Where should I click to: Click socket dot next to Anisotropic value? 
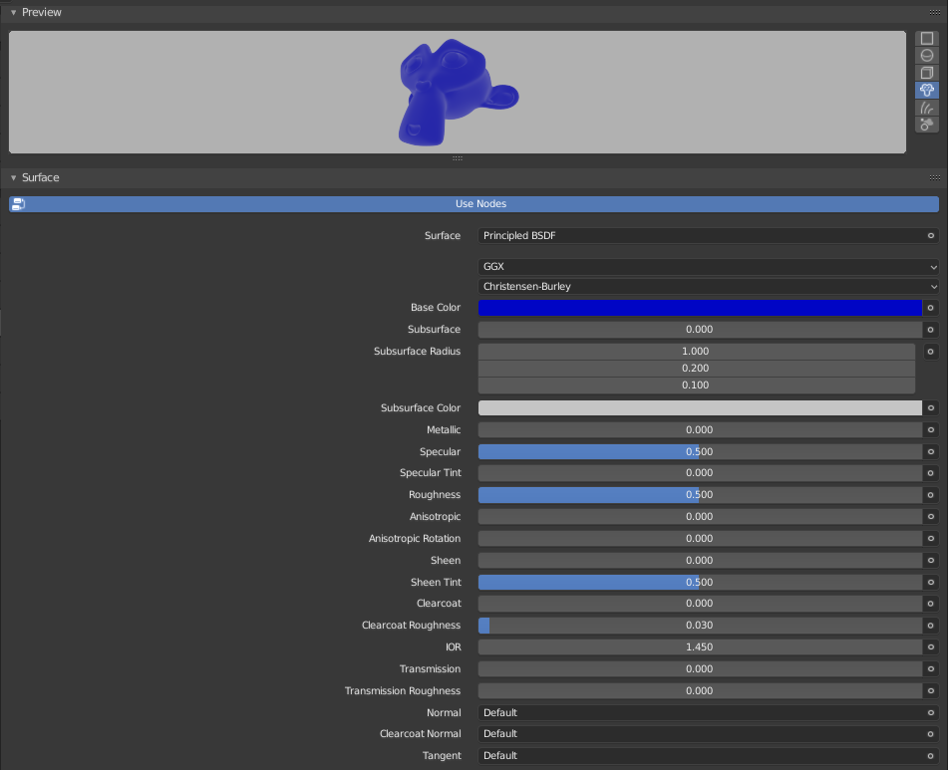click(x=930, y=516)
